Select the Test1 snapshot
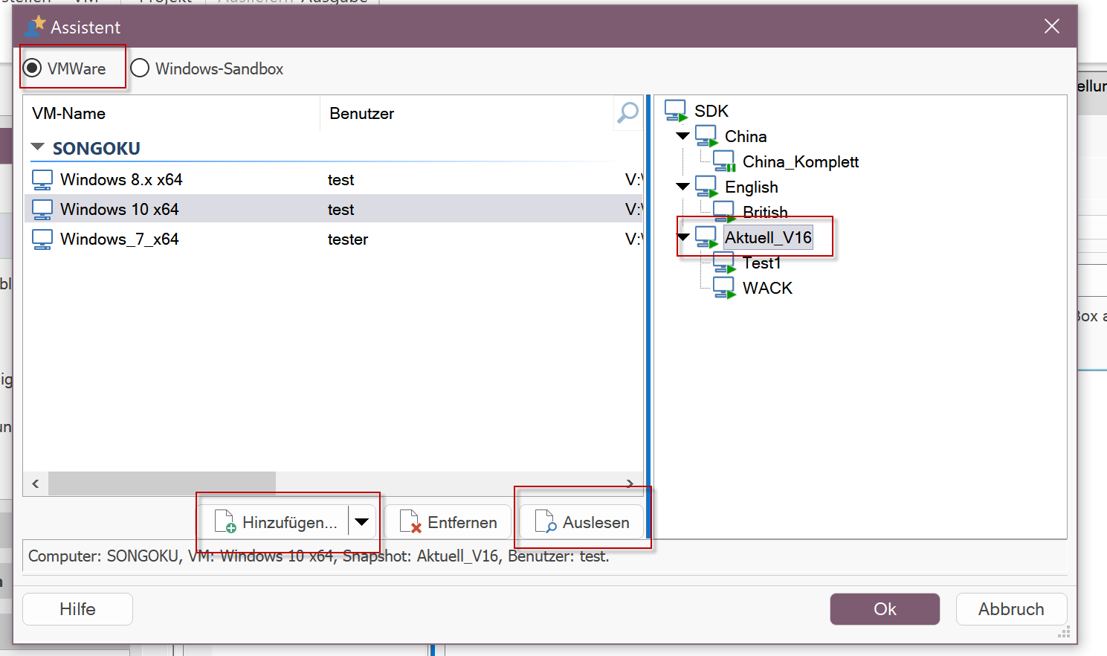Image resolution: width=1107 pixels, height=656 pixels. 762,263
